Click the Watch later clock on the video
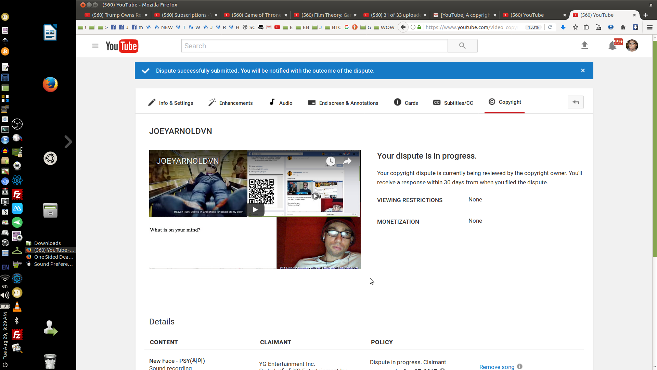Viewport: 657px width, 370px height. pos(331,161)
